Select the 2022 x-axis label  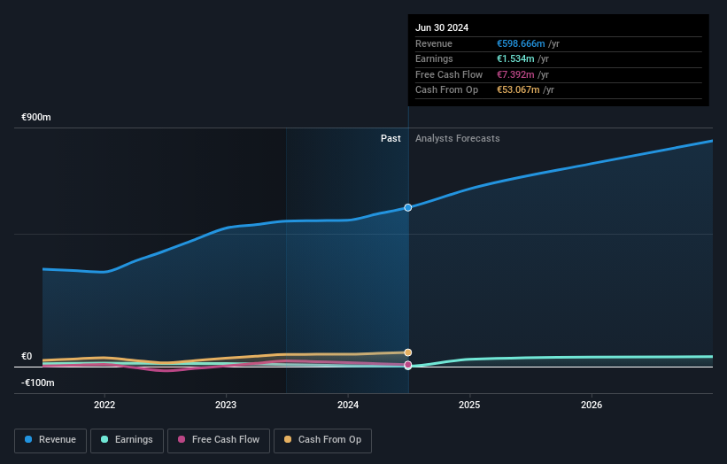coord(104,405)
